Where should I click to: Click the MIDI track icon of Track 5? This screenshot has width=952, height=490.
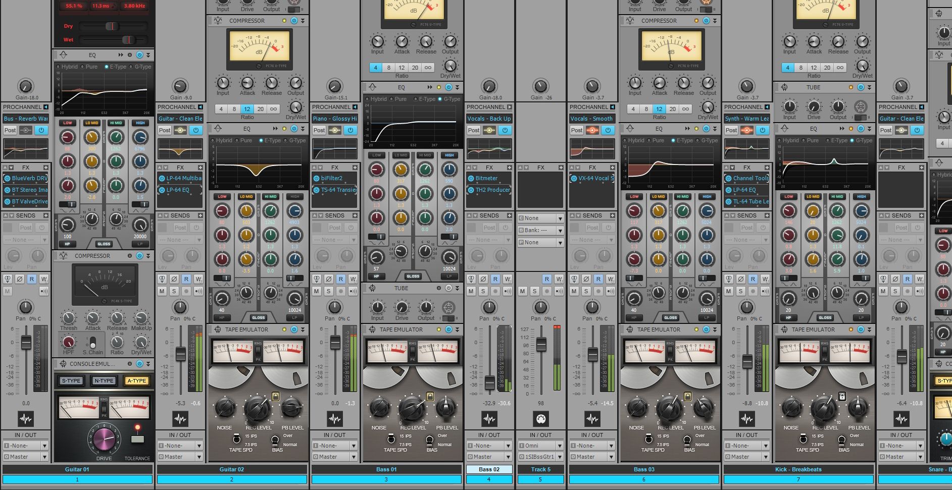tap(541, 419)
